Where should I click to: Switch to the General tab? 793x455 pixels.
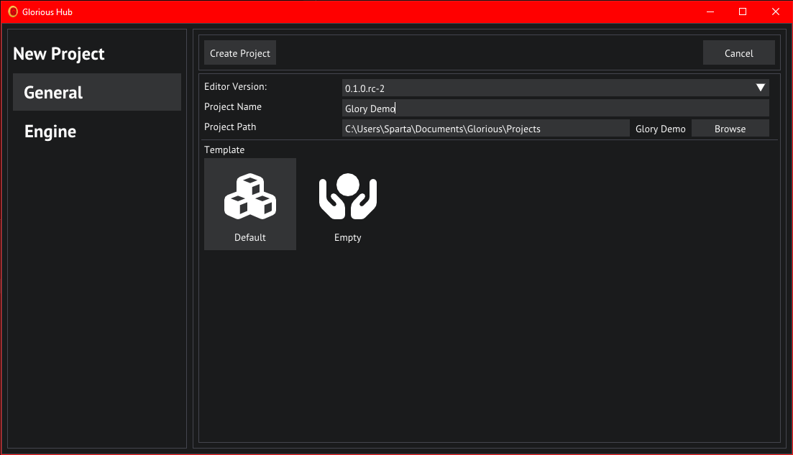pyautogui.click(x=96, y=92)
